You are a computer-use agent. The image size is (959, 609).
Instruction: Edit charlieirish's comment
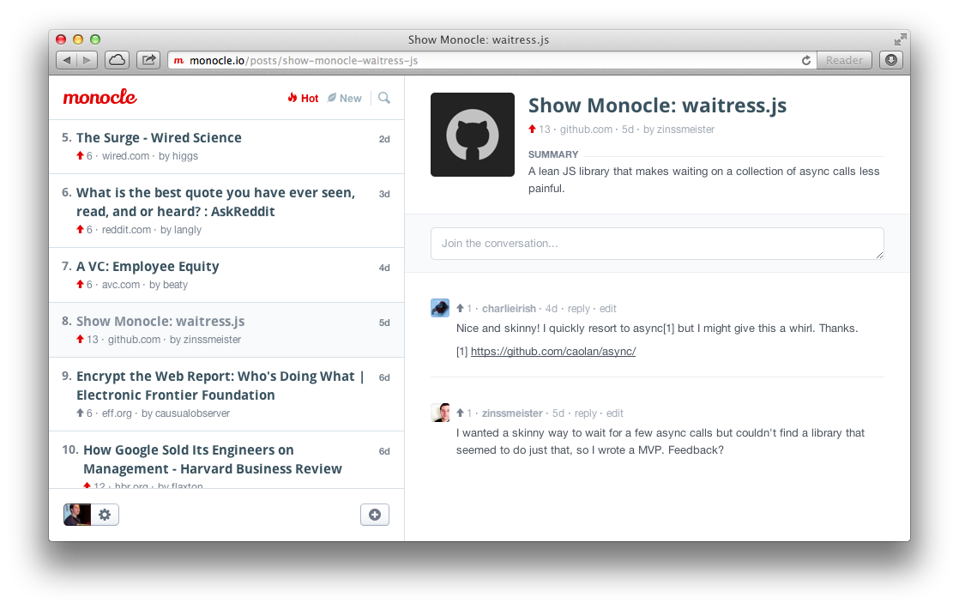click(x=608, y=309)
